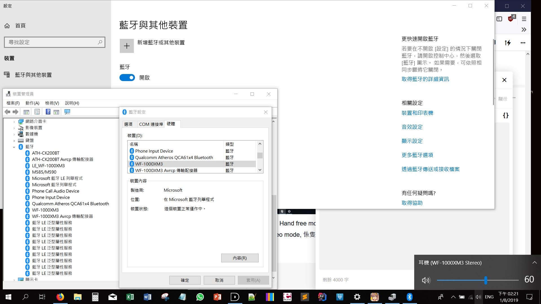
Task: Click the help icon in Device Manager toolbar
Action: 48,112
